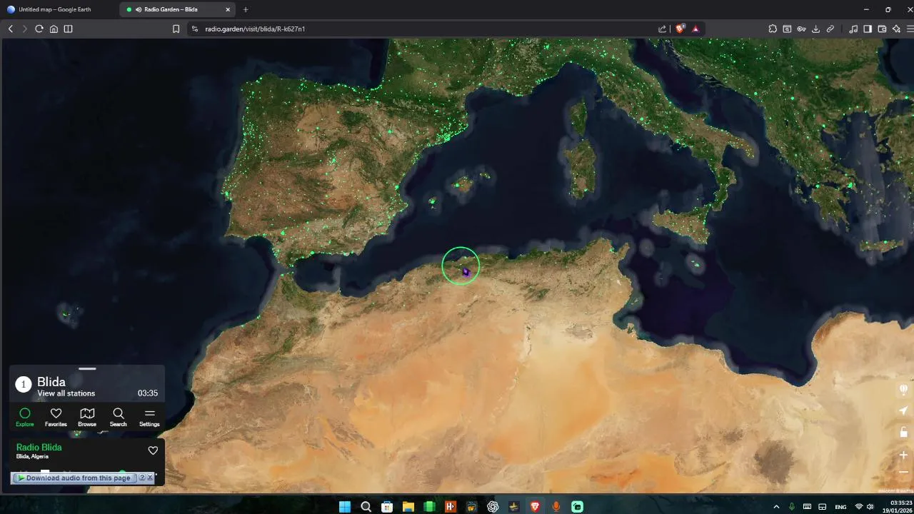Open Brave Shields lion icon
The width and height of the screenshot is (914, 514).
pos(680,29)
